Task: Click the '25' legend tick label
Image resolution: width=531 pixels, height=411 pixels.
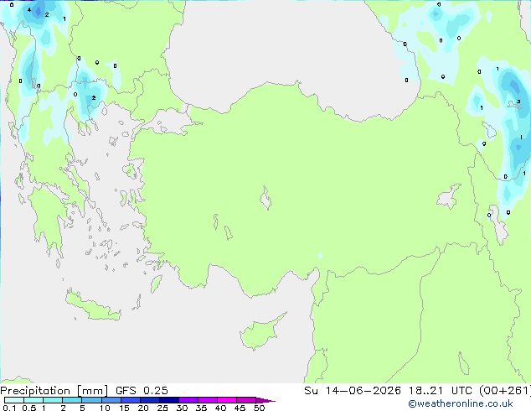Action: point(162,408)
